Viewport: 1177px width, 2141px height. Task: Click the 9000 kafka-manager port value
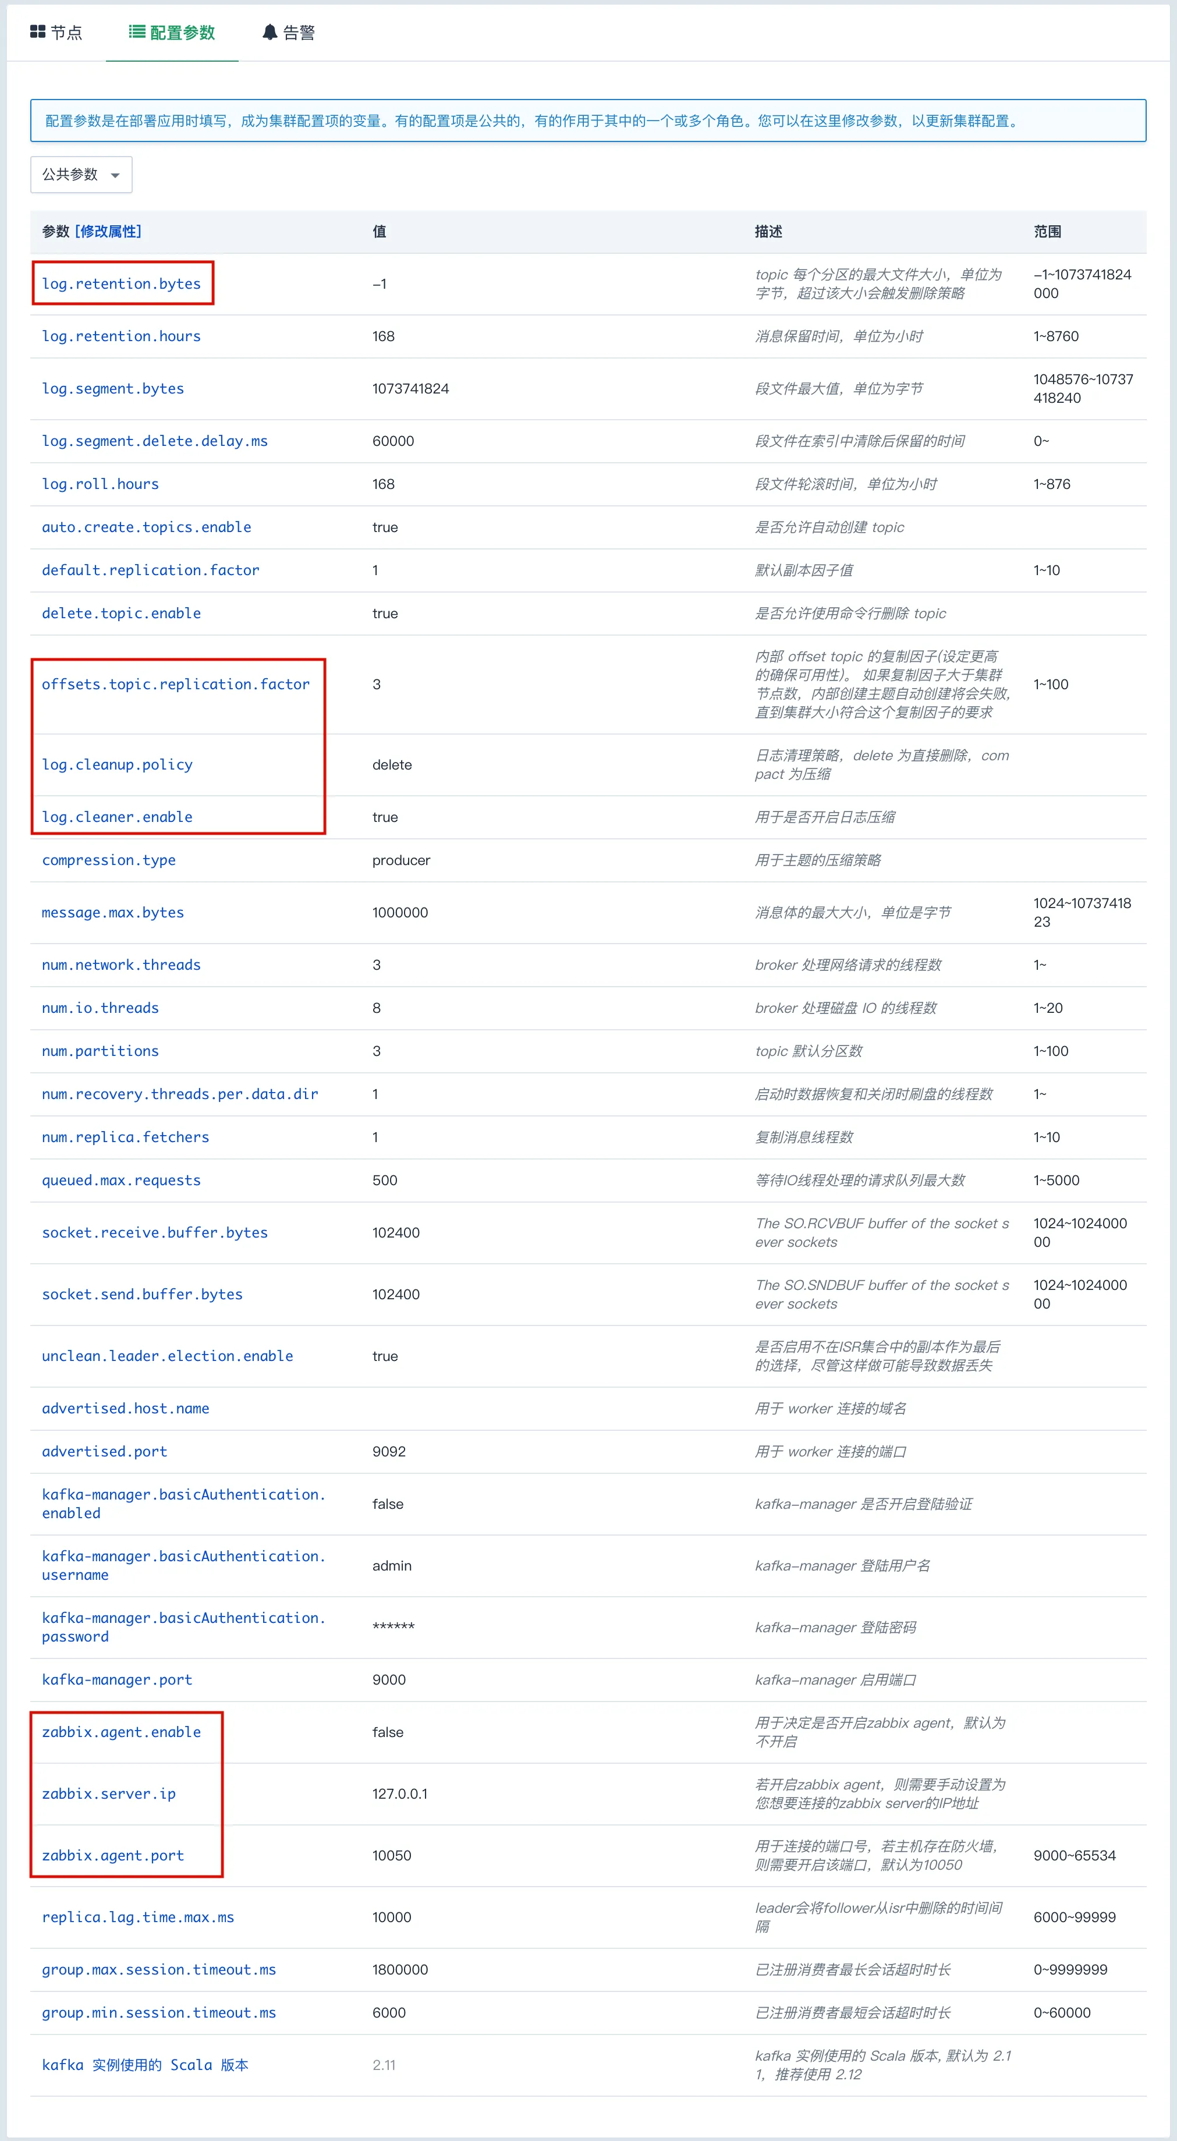coord(389,1680)
